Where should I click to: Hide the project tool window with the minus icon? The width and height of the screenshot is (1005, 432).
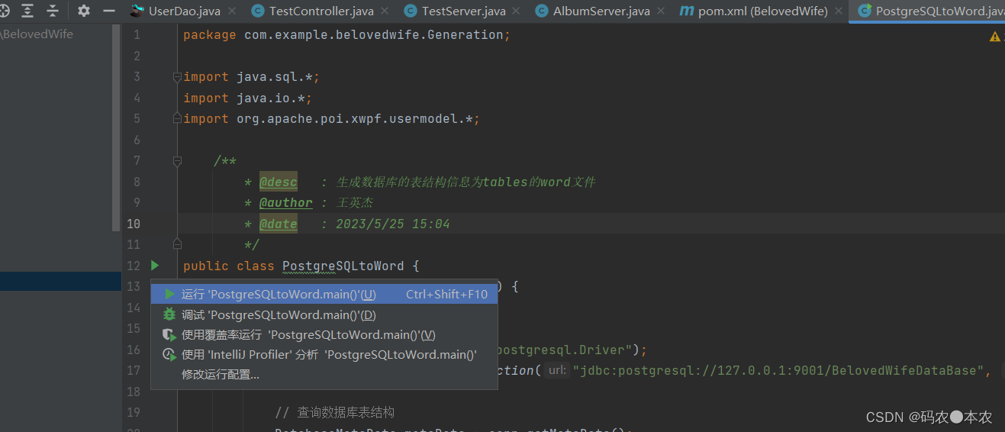pos(108,11)
